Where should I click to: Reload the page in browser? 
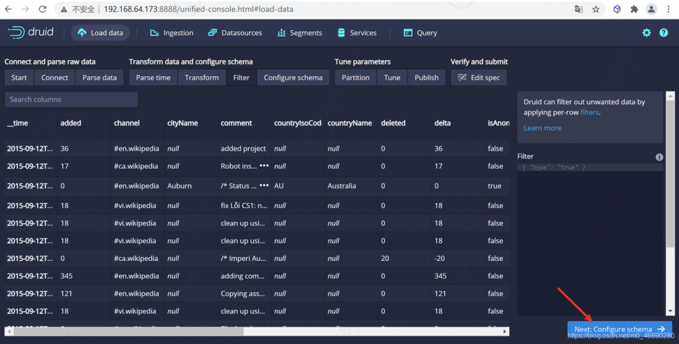pos(42,9)
